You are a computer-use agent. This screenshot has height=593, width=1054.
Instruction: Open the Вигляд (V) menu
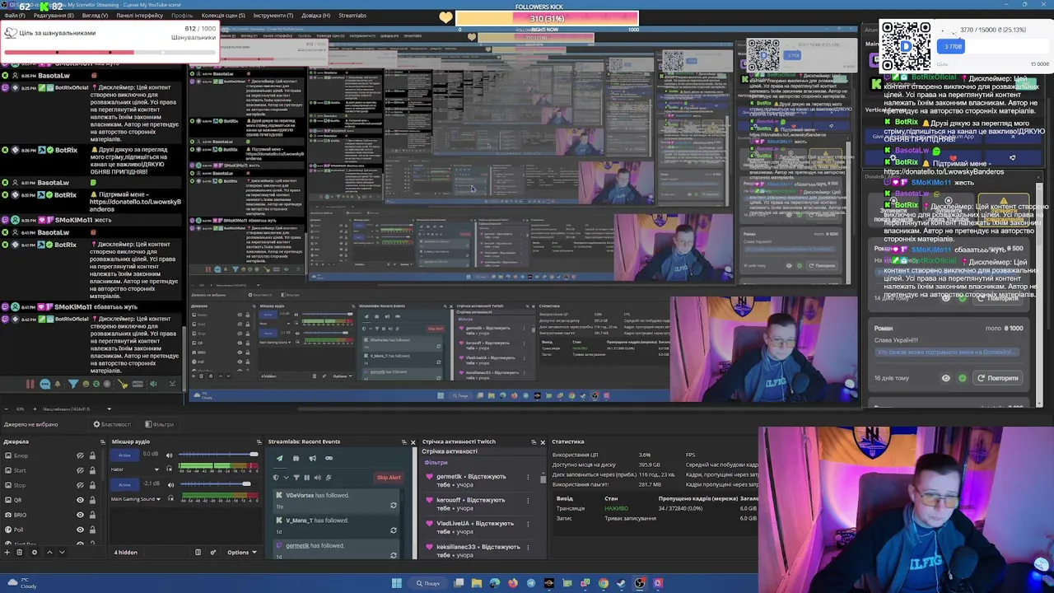95,16
